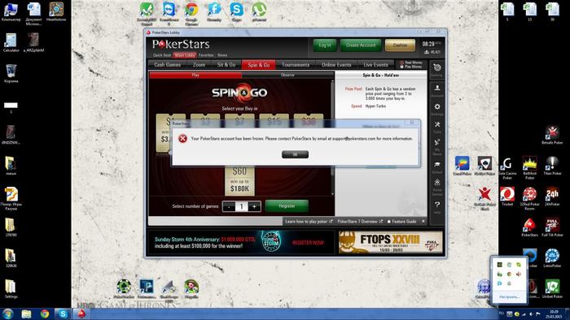Switch to the Online Events tab
The width and height of the screenshot is (570, 320).
336,64
